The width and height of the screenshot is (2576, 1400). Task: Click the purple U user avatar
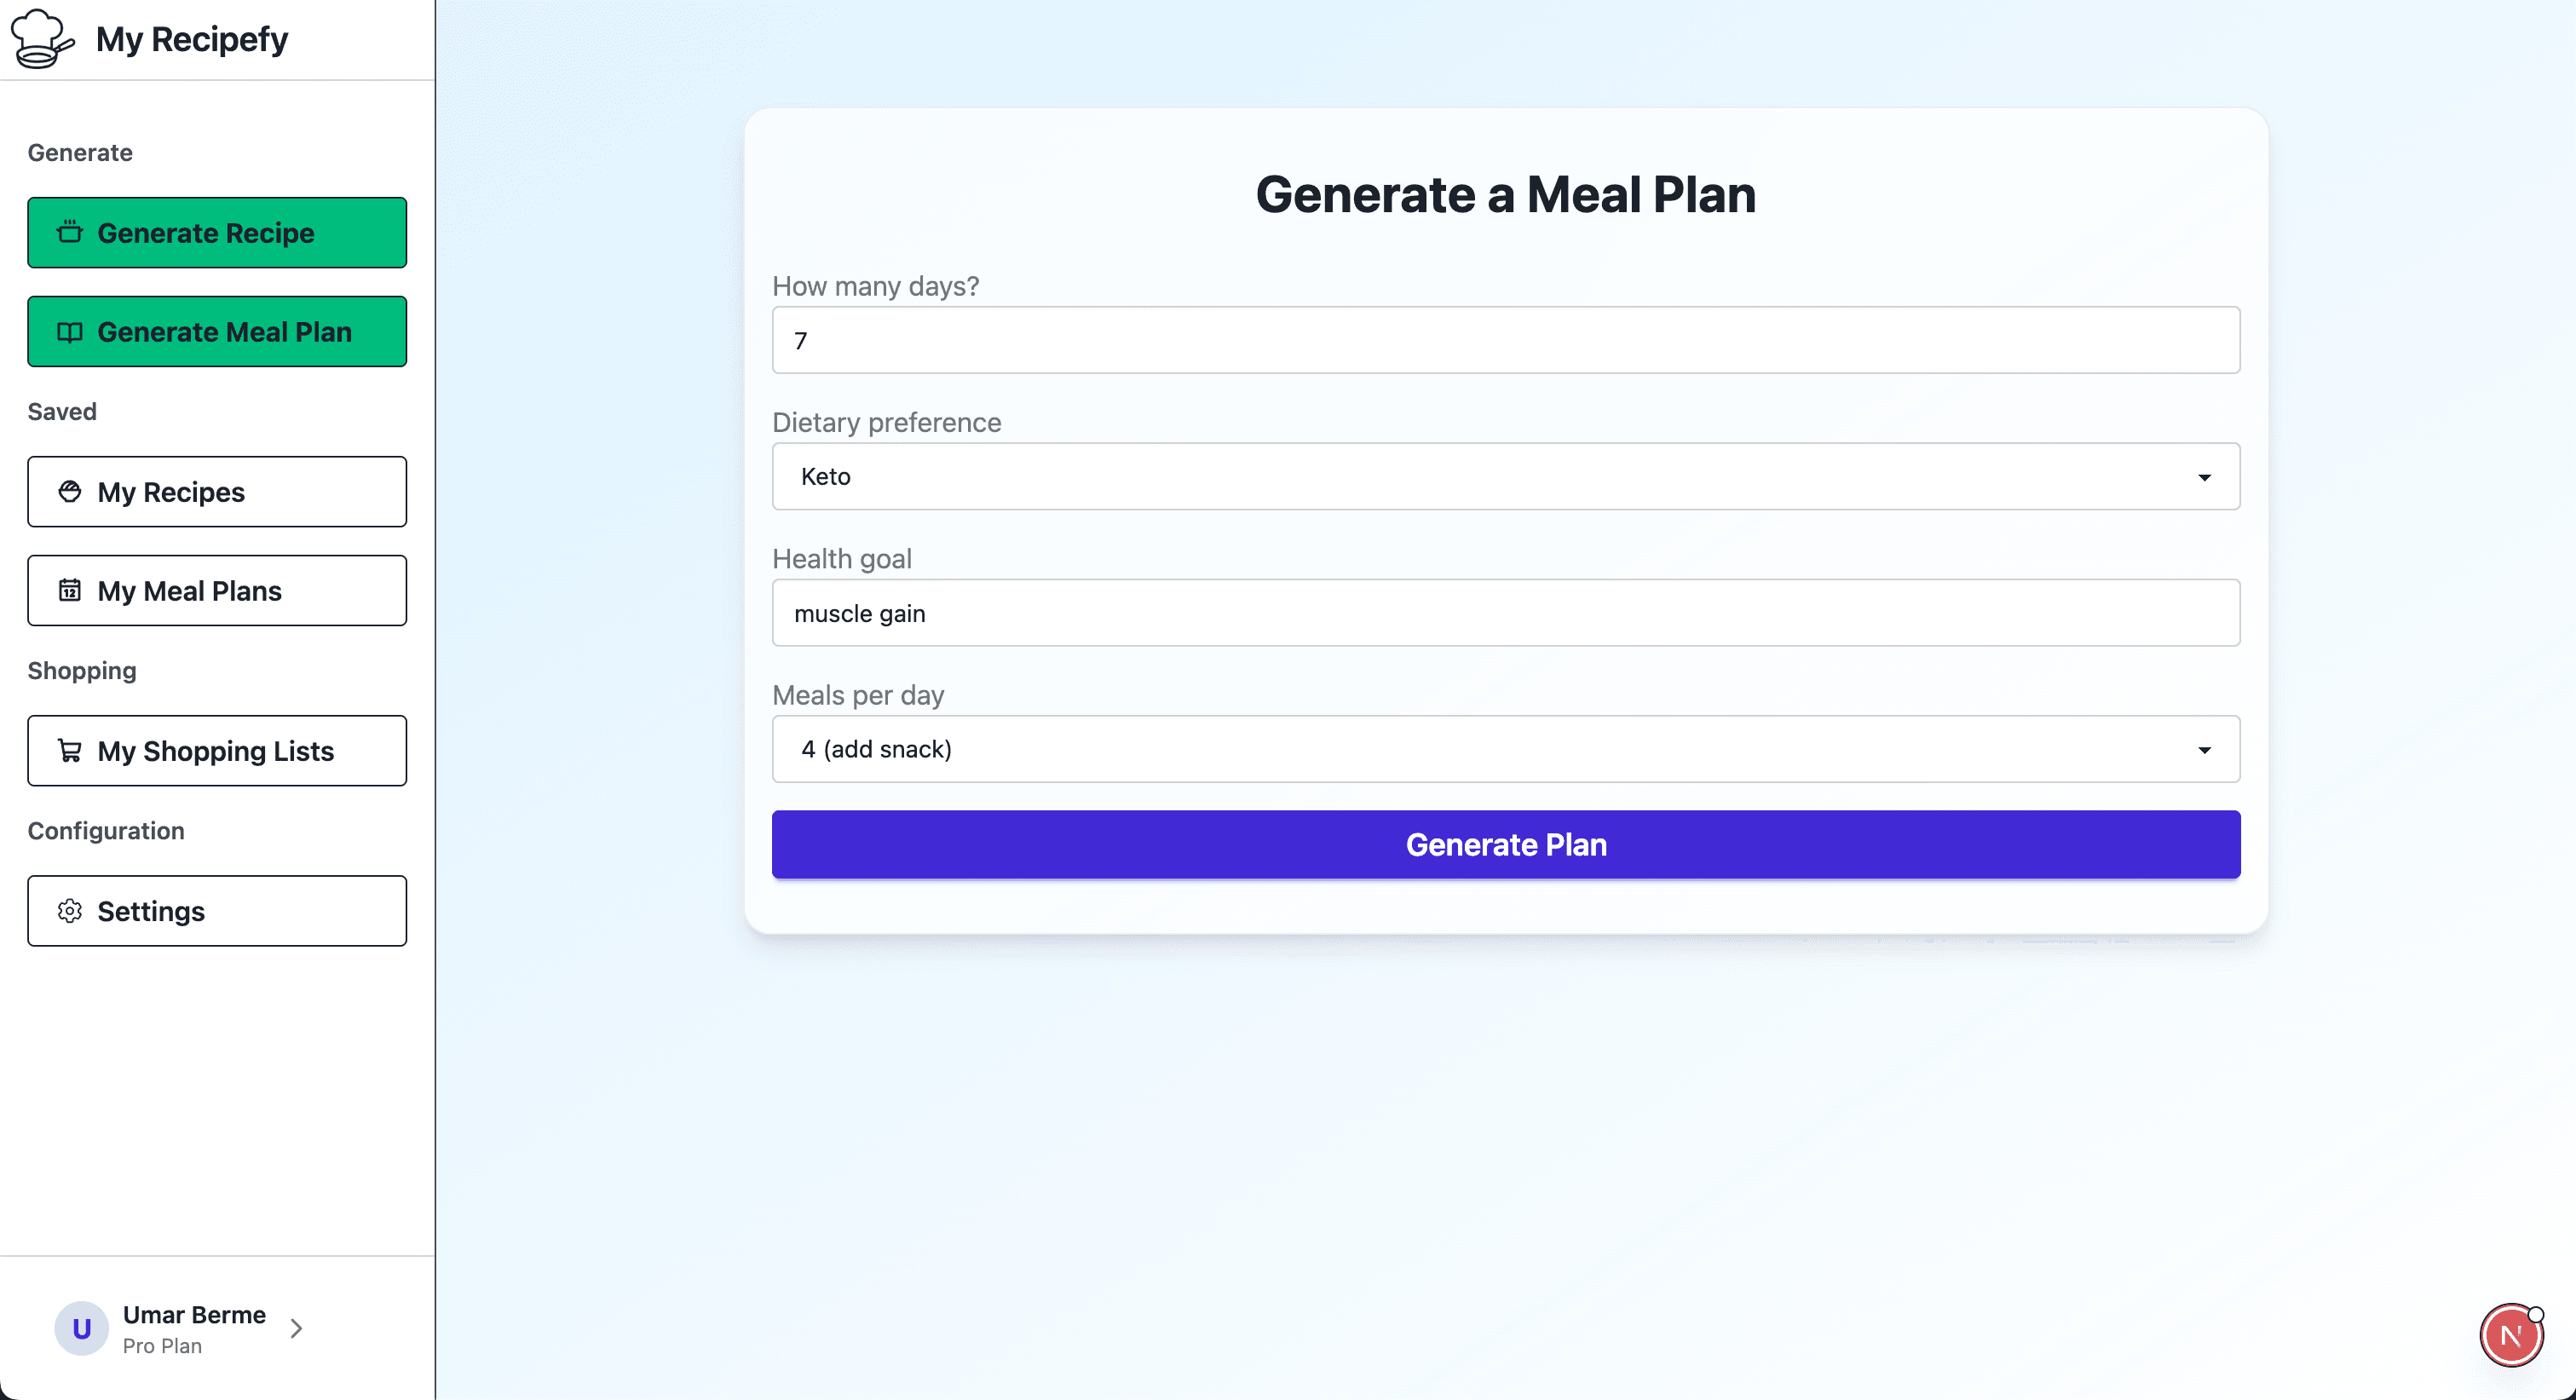[x=81, y=1328]
